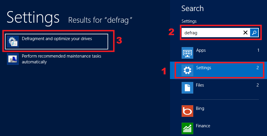
Task: Open Defragment and optimize your drives
Action: (x=57, y=42)
